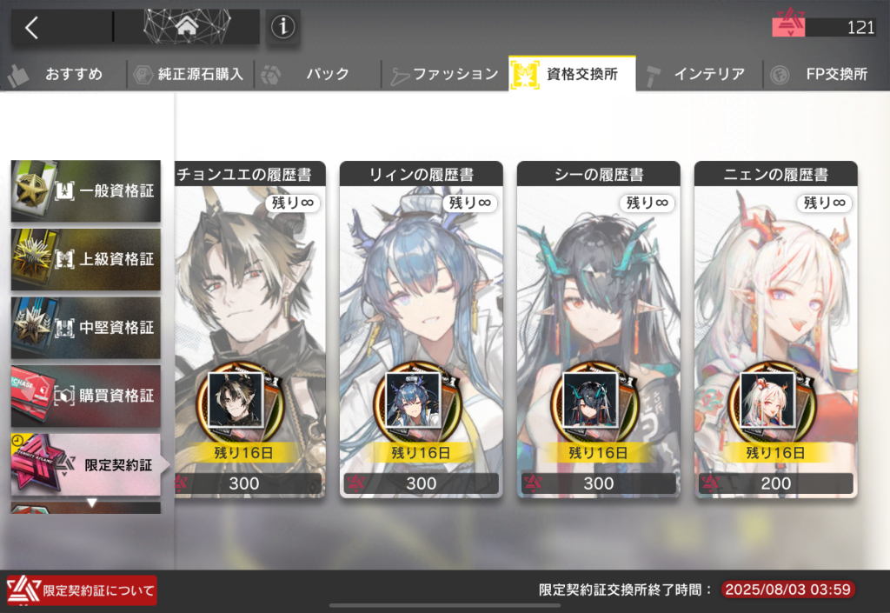This screenshot has height=613, width=890.
Task: Select 上級資格証 gold medal category
Action: pyautogui.click(x=86, y=259)
